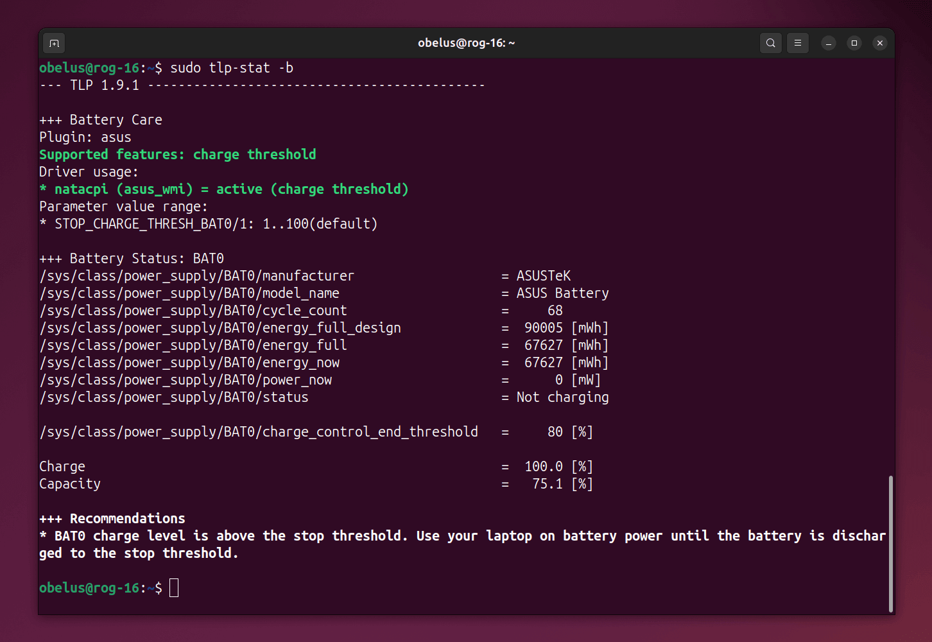Open a new terminal tab
The image size is (932, 642).
point(55,43)
